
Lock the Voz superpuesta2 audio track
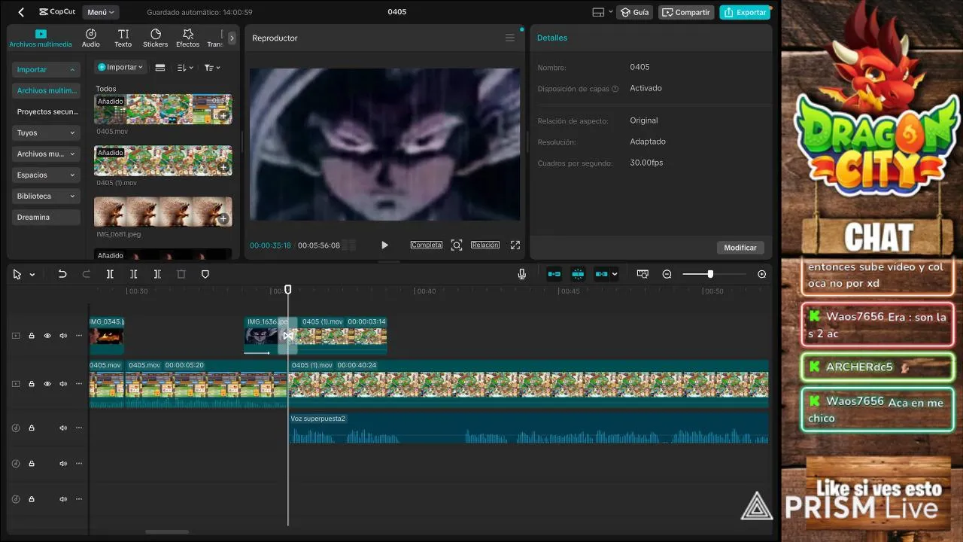[32, 428]
